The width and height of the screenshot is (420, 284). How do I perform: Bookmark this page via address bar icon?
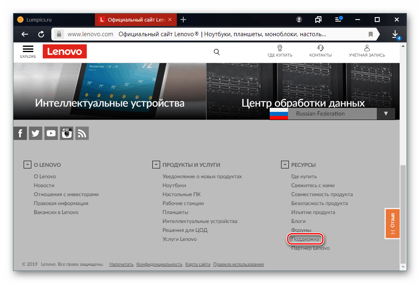370,34
